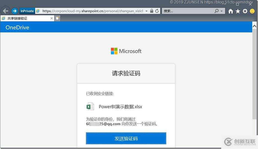Select the 共享链接验证 tab
Viewport: 258px width, 149px height.
(x=27, y=18)
